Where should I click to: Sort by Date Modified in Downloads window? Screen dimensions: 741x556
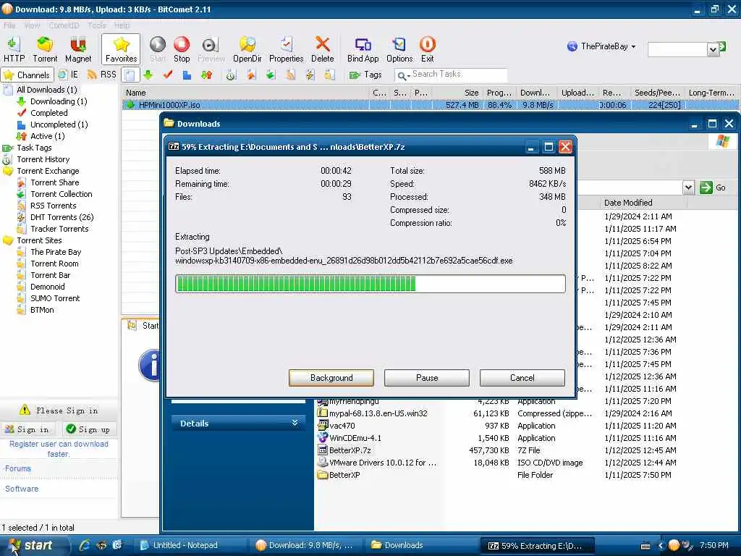point(628,203)
